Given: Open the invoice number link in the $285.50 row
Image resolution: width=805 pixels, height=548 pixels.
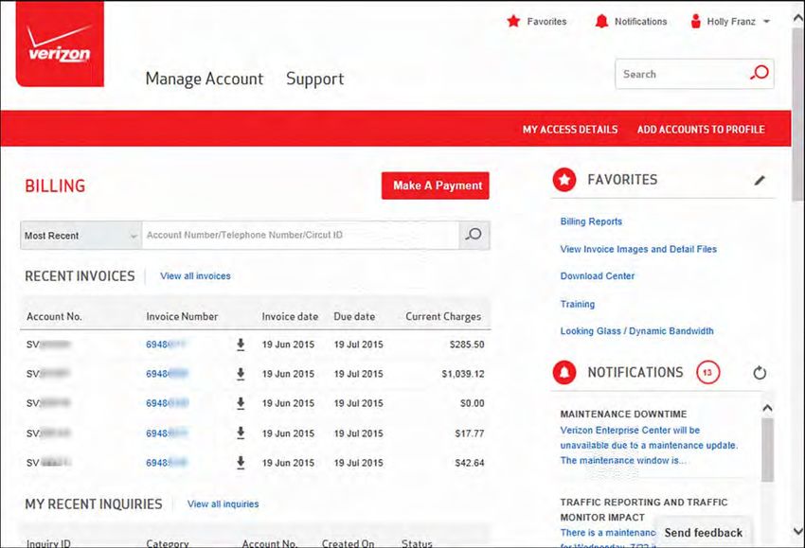Looking at the screenshot, I should (166, 345).
